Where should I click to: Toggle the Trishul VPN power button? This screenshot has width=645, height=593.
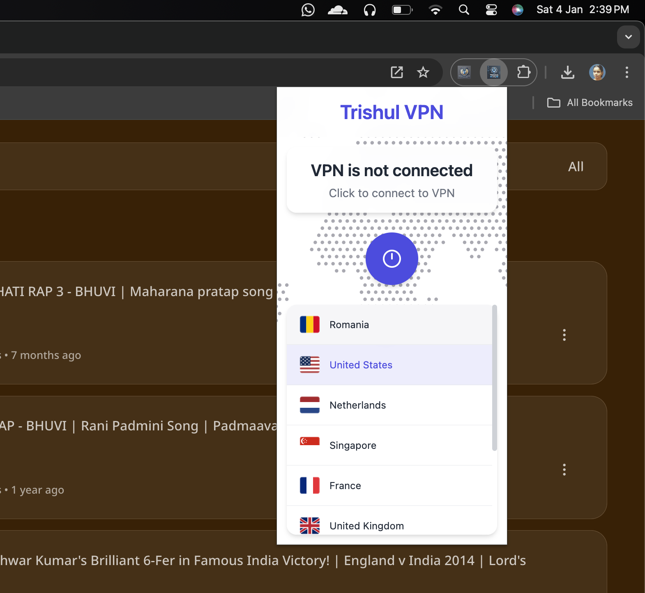392,259
